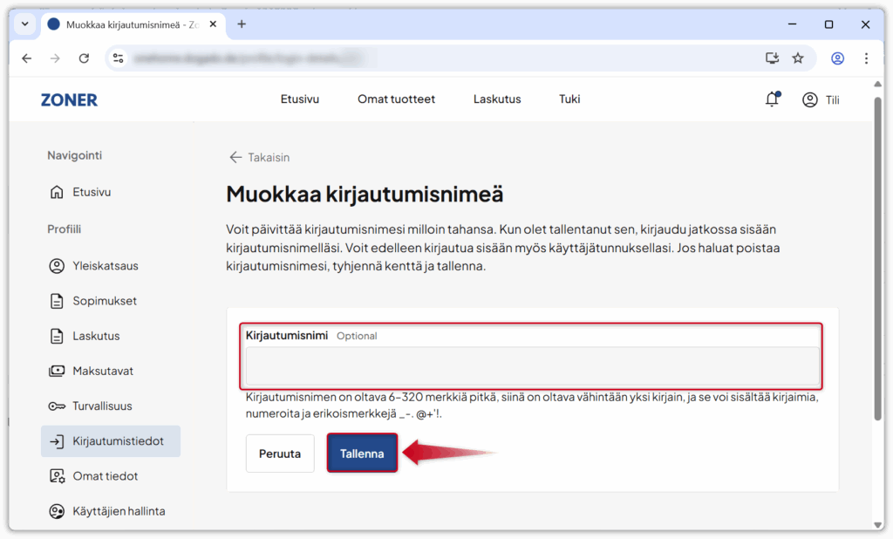This screenshot has width=893, height=539.
Task: Open Chrome three-dot menu
Action: coord(866,58)
